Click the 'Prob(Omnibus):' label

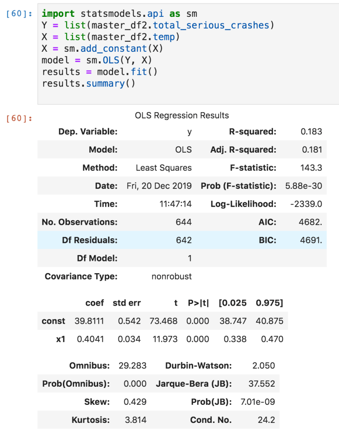tap(76, 384)
